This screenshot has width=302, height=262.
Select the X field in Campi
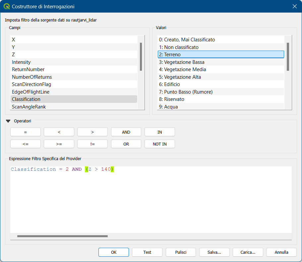74,40
